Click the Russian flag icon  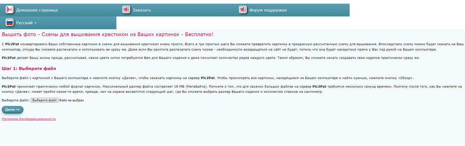(x=10, y=23)
